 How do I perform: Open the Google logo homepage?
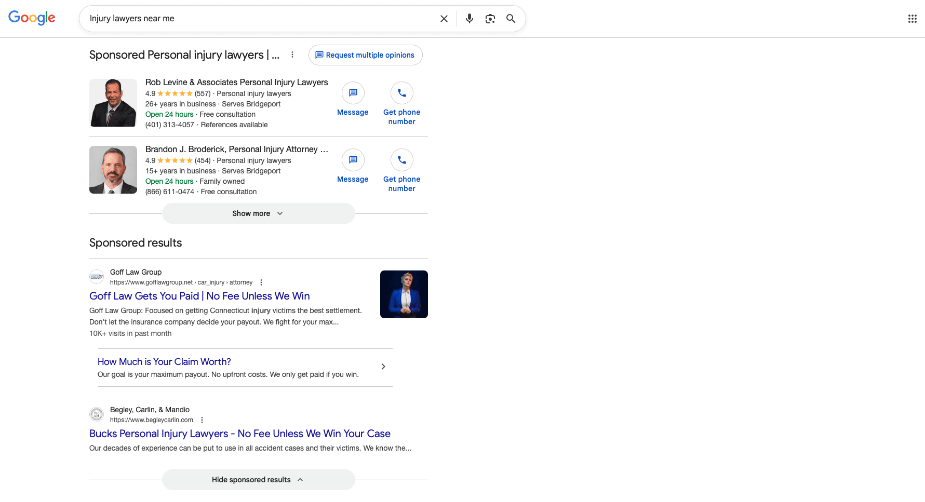(x=32, y=18)
